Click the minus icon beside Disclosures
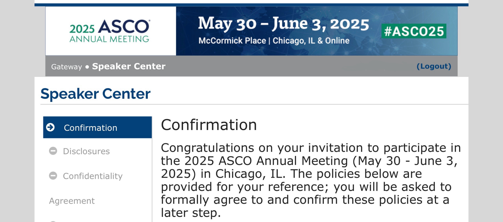The image size is (503, 222). tap(53, 151)
